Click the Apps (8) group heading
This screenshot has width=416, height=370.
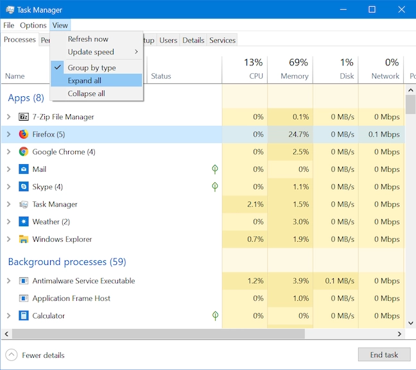coord(26,98)
